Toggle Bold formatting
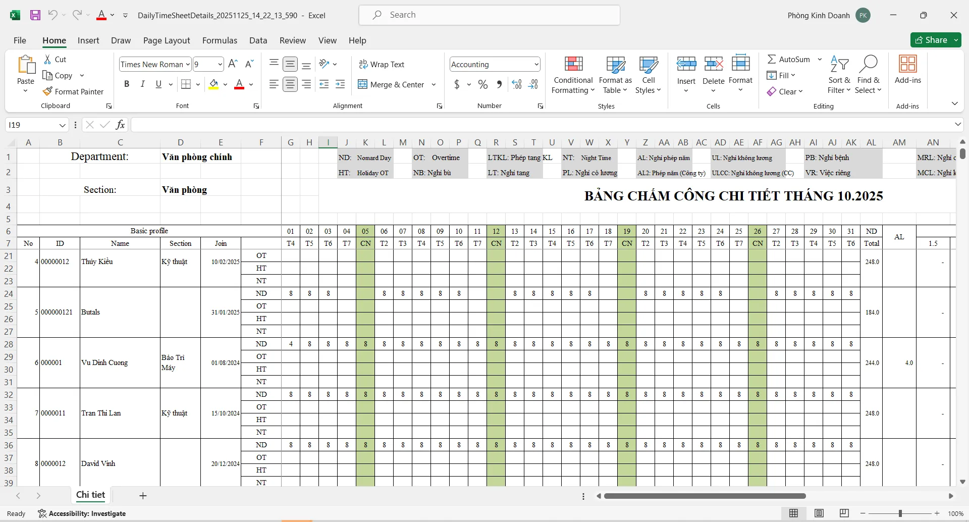 click(127, 84)
